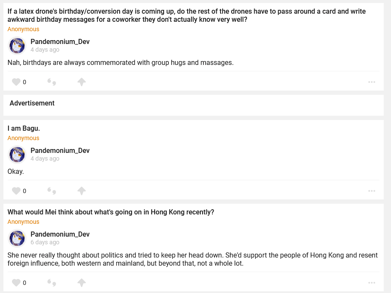
Task: Open '6 days ago' timestamp on Hong Kong post
Action: pyautogui.click(x=45, y=242)
